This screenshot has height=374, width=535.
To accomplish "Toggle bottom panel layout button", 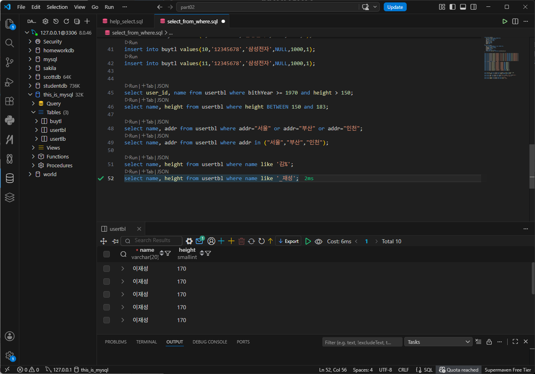I will [463, 7].
